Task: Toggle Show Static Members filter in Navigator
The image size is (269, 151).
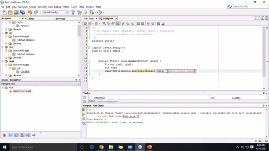Action: [16, 135]
